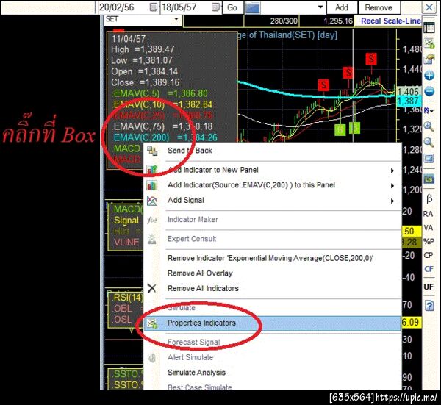Screen dimensions: 441x405
Task: Select Add Signal menu item
Action: coord(272,200)
